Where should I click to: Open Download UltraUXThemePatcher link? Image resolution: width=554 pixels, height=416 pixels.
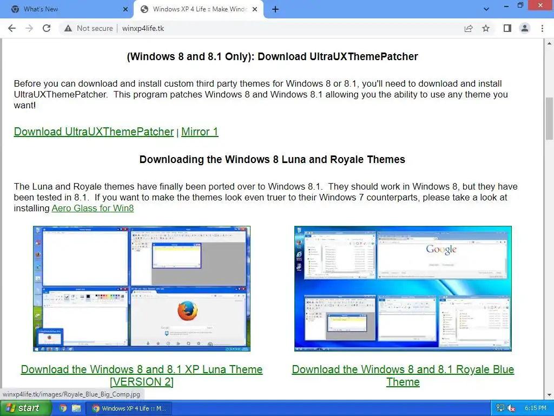click(x=94, y=132)
